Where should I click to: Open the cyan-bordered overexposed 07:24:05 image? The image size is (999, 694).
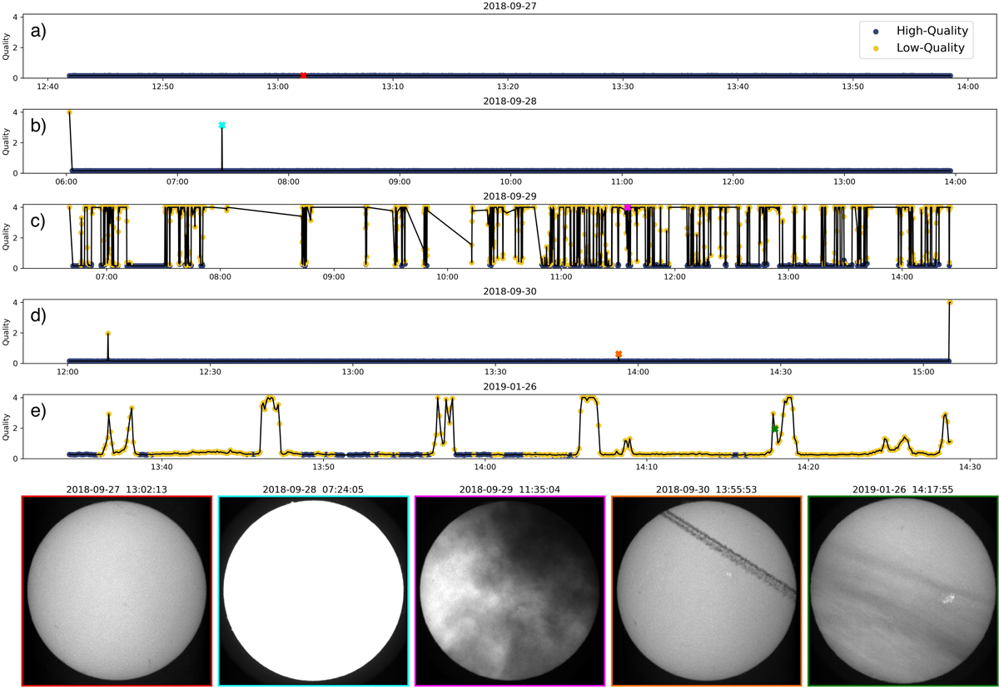click(313, 591)
